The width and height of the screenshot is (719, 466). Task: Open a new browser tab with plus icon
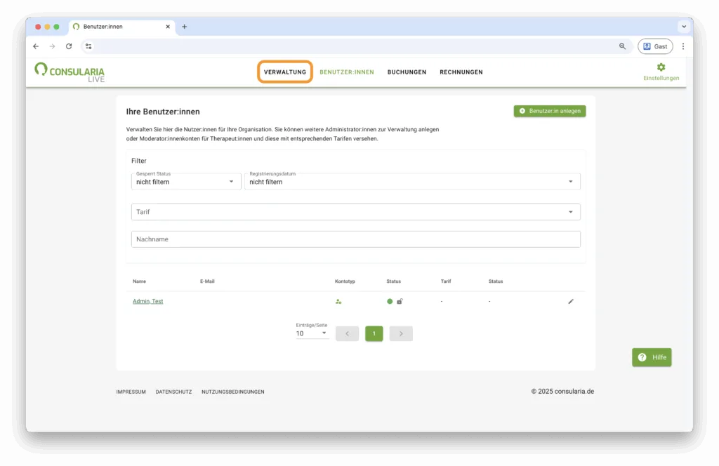[185, 27]
